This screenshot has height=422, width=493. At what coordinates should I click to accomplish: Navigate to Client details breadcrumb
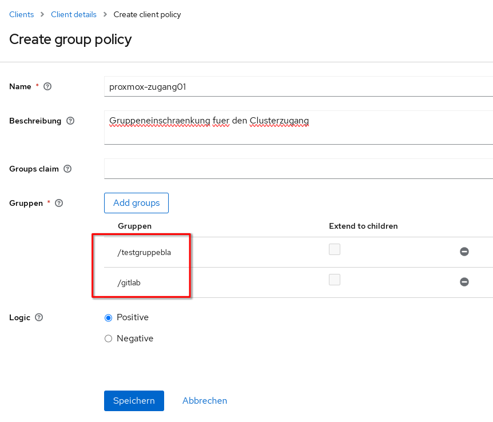tap(74, 15)
